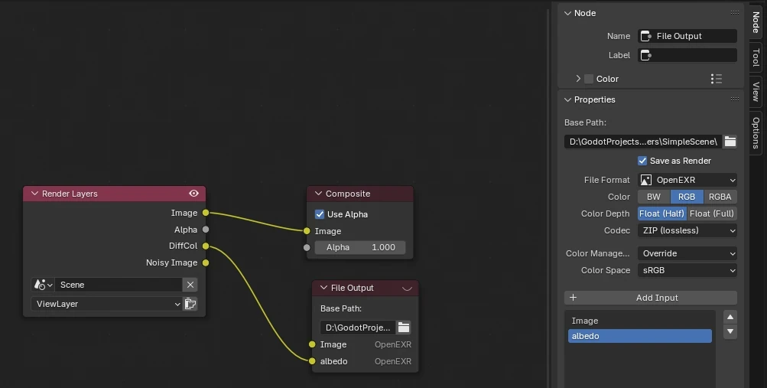The height and width of the screenshot is (388, 767).
Task: Open the sidebar Base Path folder browser
Action: pyautogui.click(x=730, y=142)
